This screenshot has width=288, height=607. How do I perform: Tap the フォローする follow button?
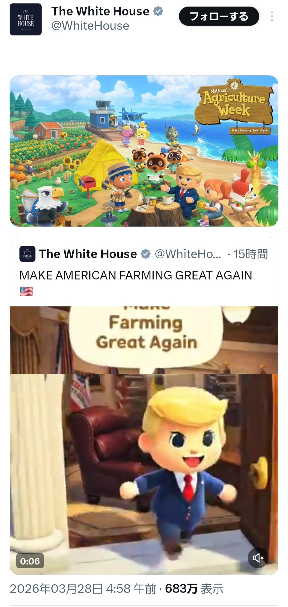pyautogui.click(x=219, y=17)
